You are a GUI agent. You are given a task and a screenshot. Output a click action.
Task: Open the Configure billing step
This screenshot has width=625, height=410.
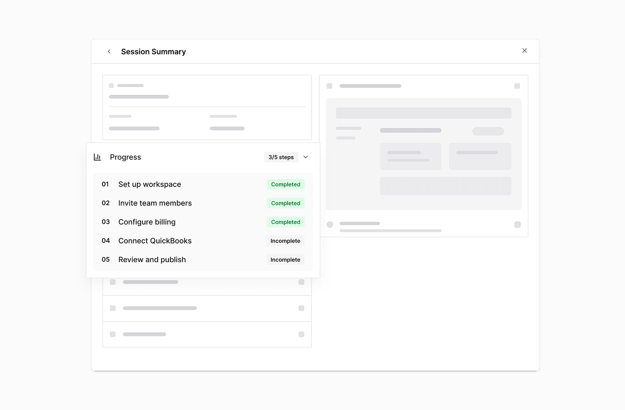tap(203, 222)
